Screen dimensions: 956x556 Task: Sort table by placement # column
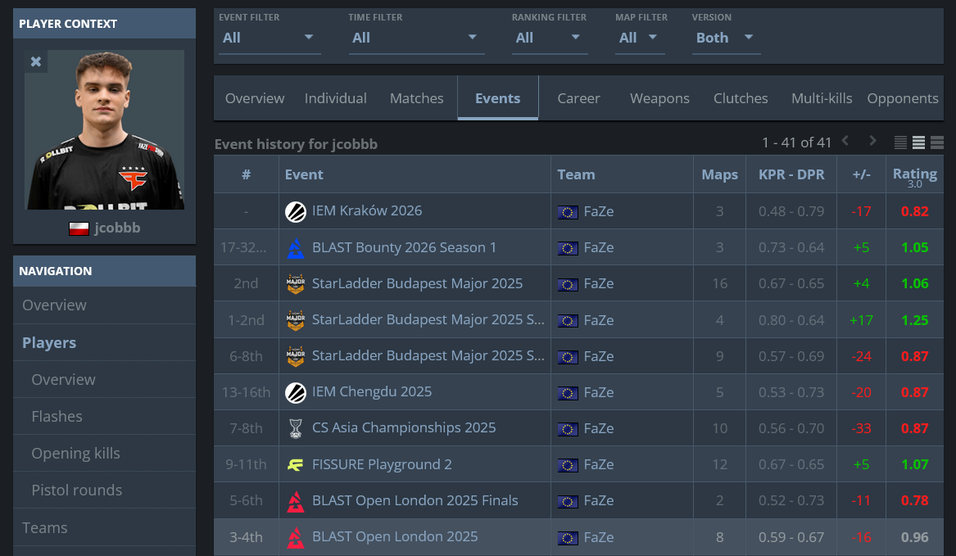pos(247,174)
